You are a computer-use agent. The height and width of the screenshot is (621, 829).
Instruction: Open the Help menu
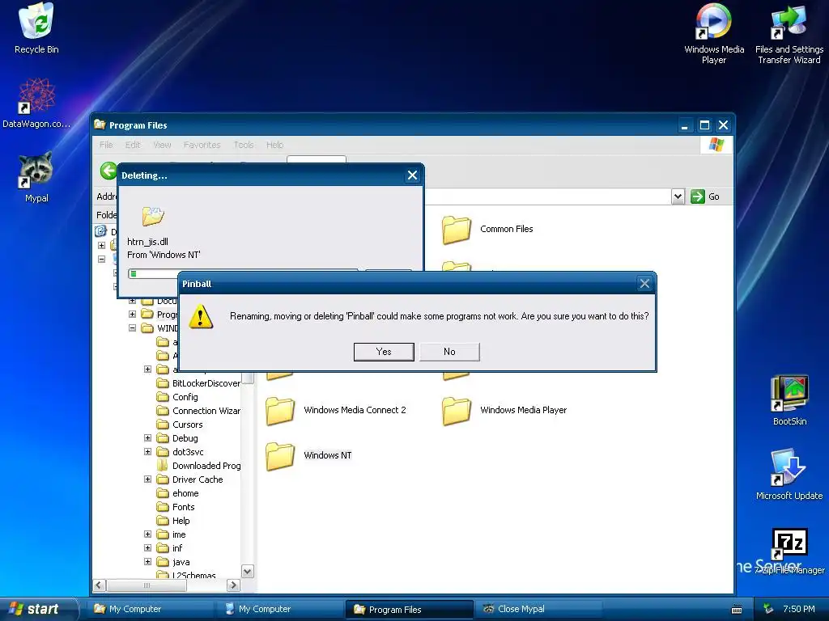click(274, 145)
